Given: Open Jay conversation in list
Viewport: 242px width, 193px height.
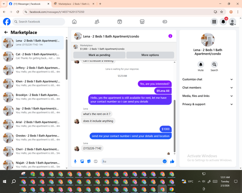Looking at the screenshot, I should click(x=32, y=110).
